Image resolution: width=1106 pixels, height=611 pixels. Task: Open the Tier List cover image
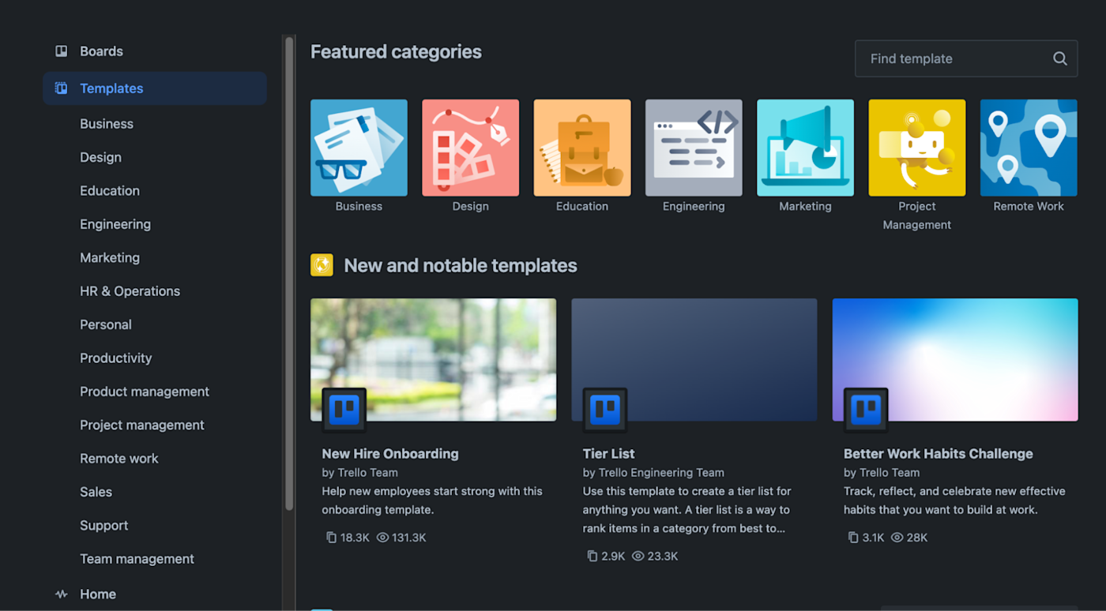pos(694,360)
